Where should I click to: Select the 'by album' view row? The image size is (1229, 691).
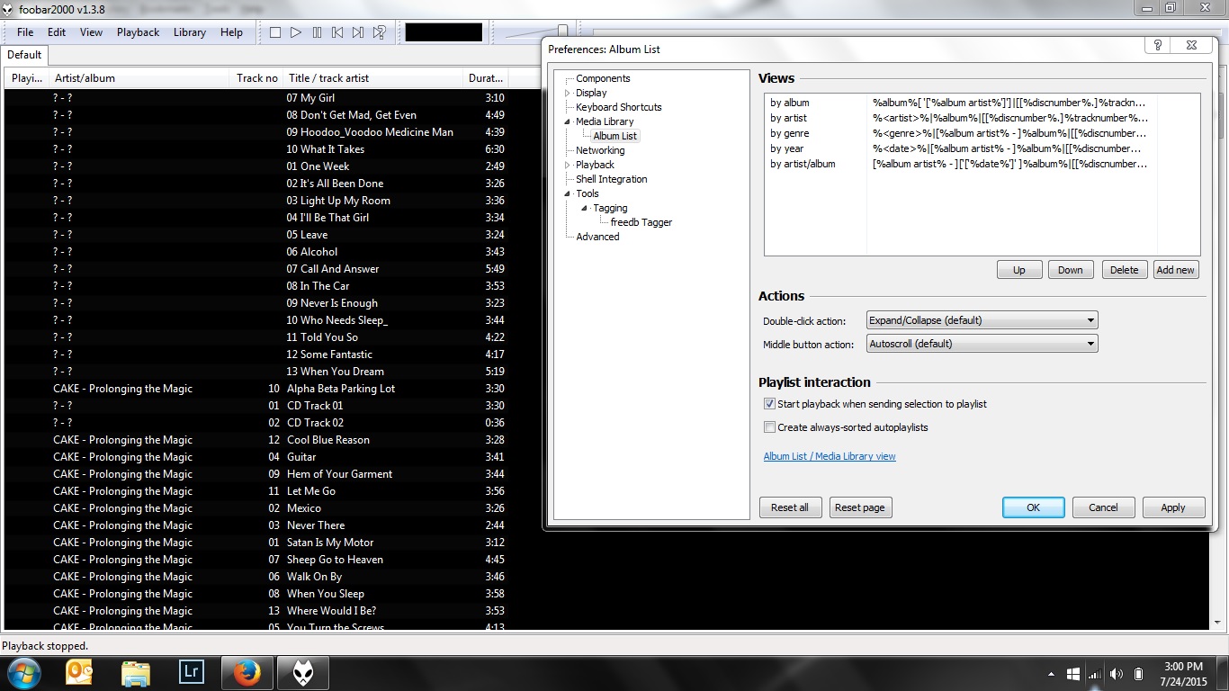[x=982, y=103]
